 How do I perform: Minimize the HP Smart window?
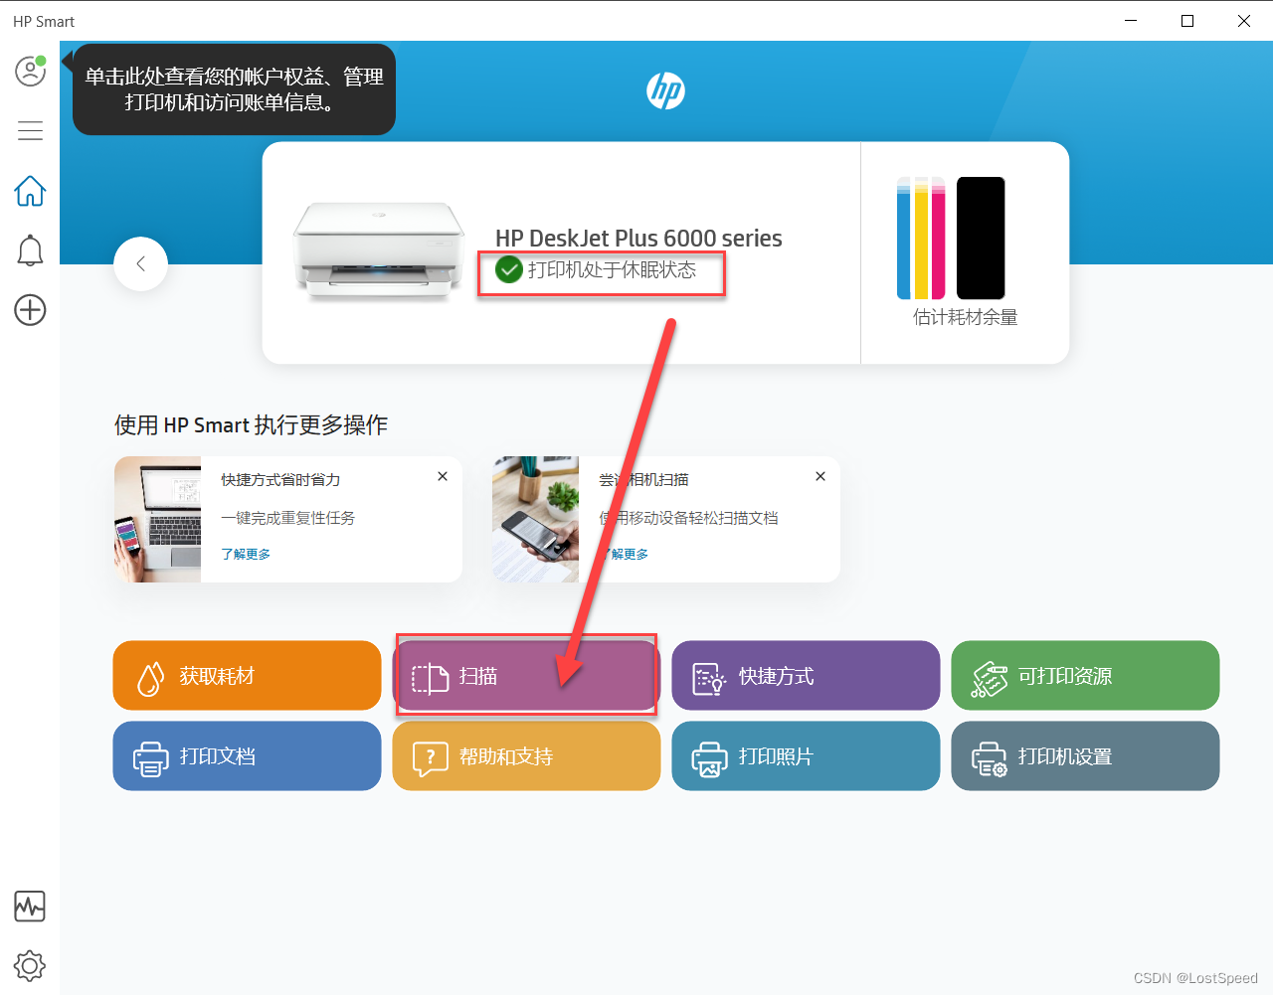click(x=1131, y=21)
